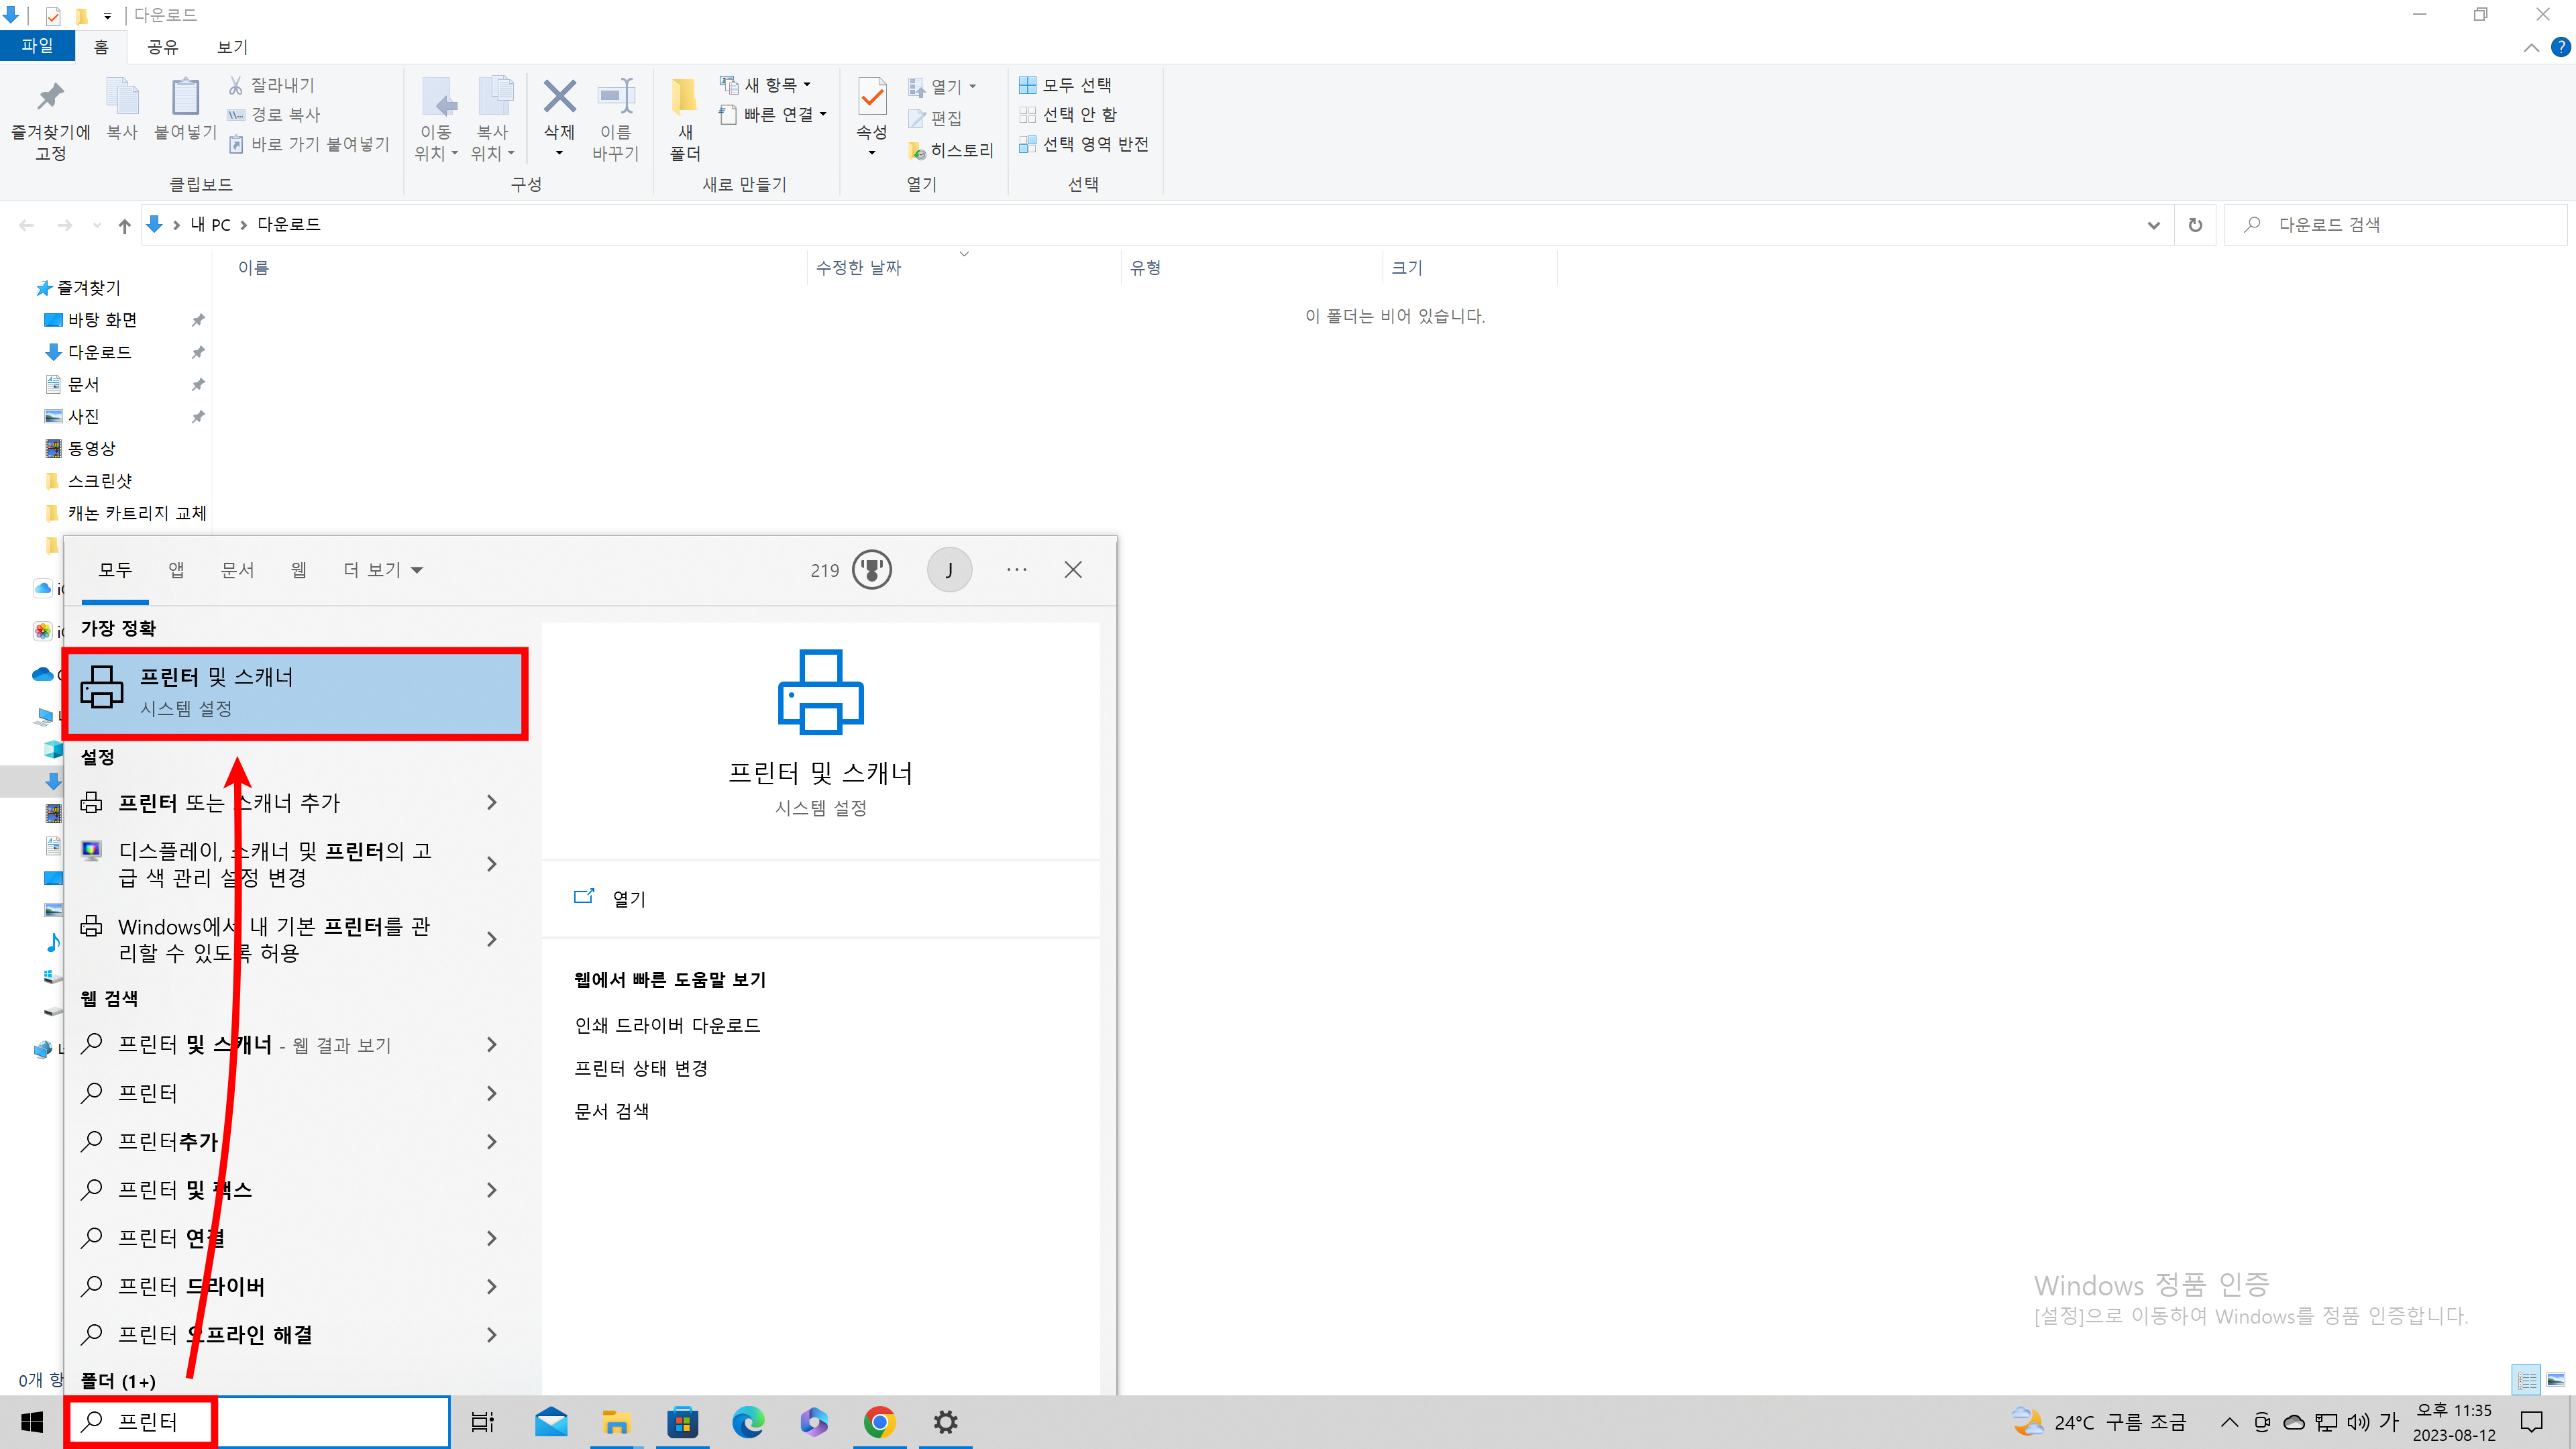Click 인쇄 드라이버 다운로드 help link
This screenshot has width=2576, height=1449.
[x=667, y=1025]
